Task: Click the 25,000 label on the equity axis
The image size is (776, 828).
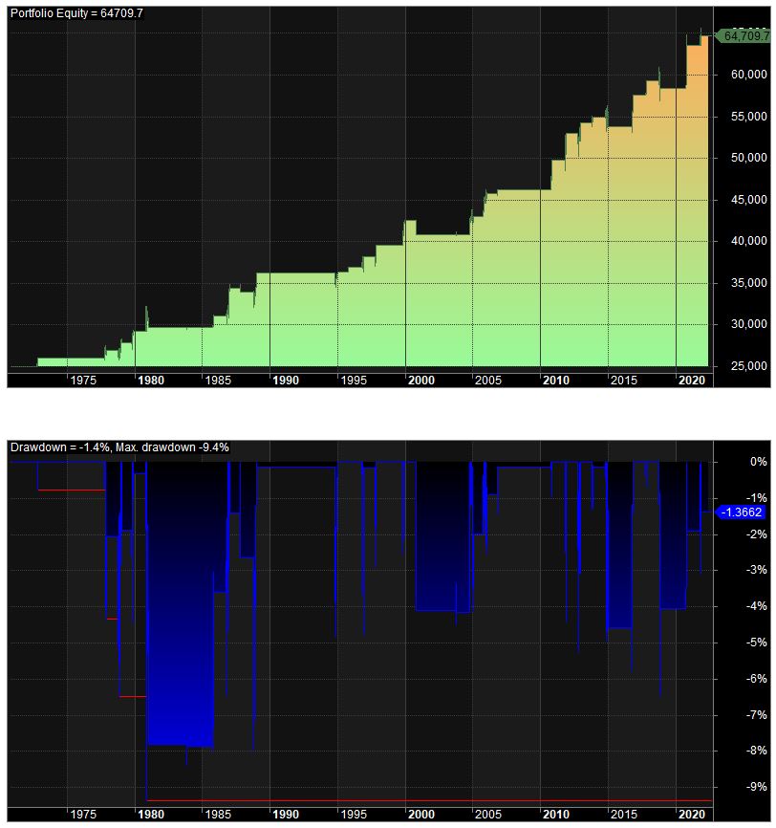Action: tap(748, 366)
